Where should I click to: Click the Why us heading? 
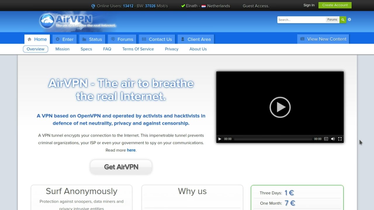(192, 191)
